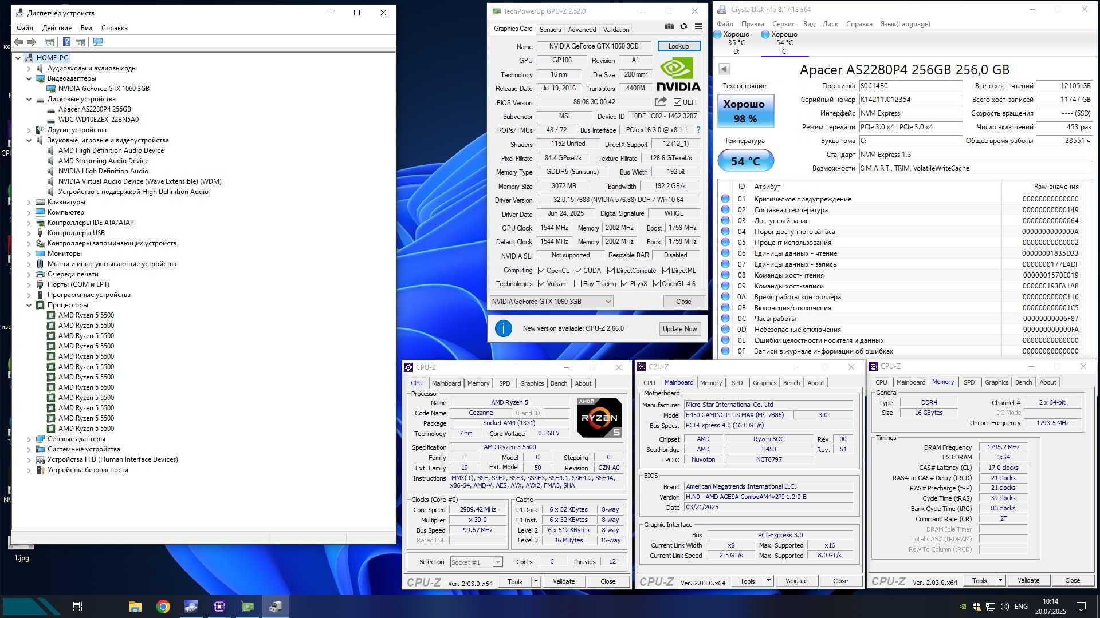Open the Действие menu in Device Manager
Viewport: 1100px width, 618px height.
coord(57,28)
